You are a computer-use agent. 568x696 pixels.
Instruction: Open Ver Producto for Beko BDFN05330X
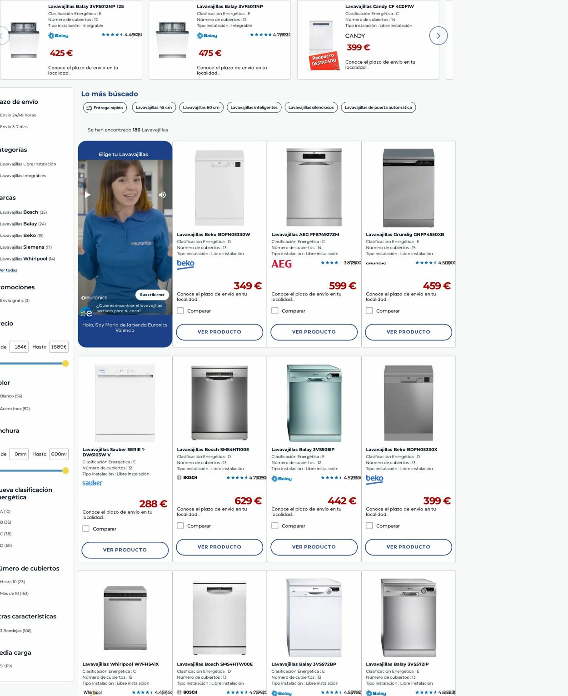(x=409, y=547)
